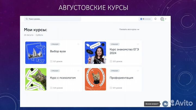Open the user avatar profile
The image size is (196, 110).
pos(162,19)
